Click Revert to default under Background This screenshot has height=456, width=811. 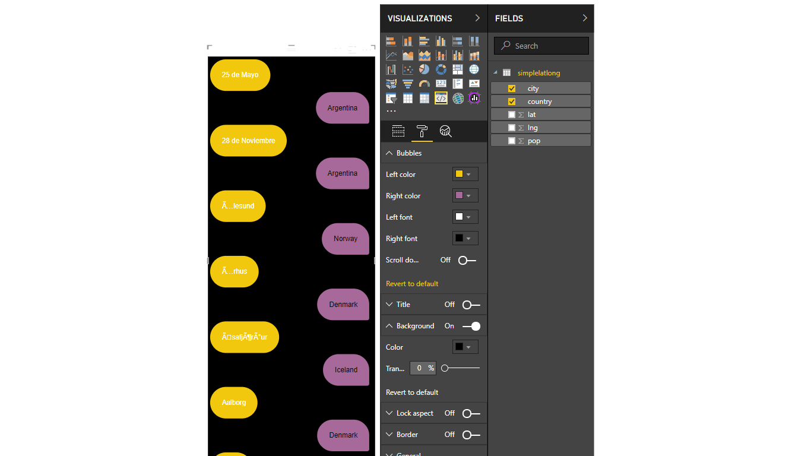(x=412, y=392)
